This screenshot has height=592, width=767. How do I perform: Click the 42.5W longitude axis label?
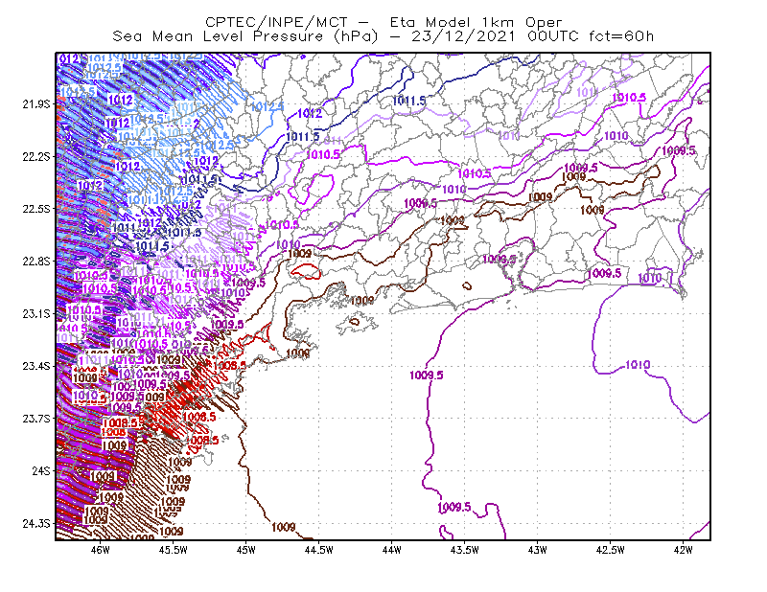pyautogui.click(x=611, y=550)
